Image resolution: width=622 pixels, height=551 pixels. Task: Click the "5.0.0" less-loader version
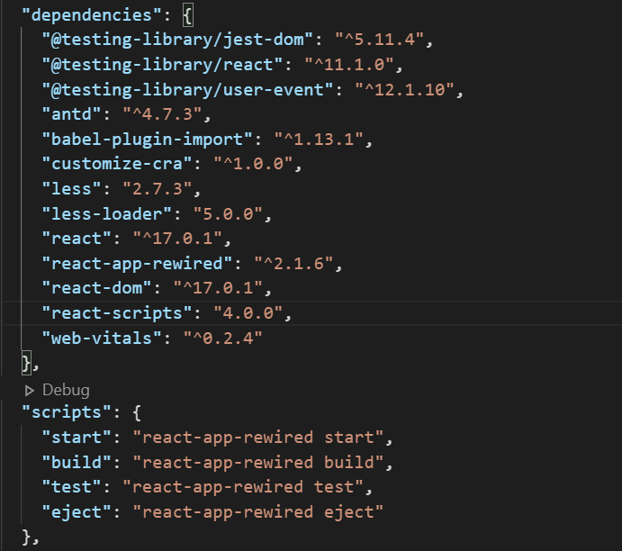tap(228, 214)
